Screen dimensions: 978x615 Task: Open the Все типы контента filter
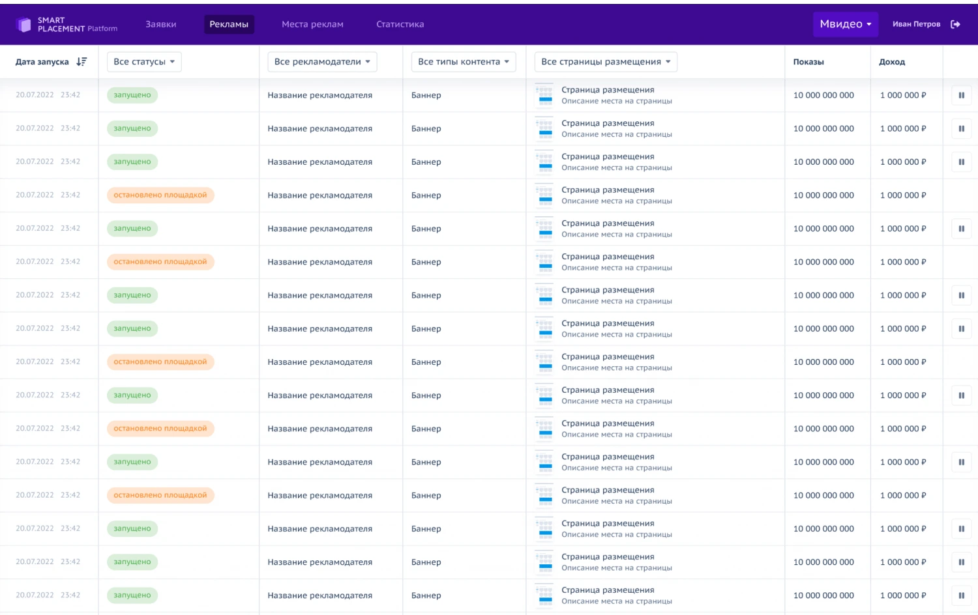[463, 62]
